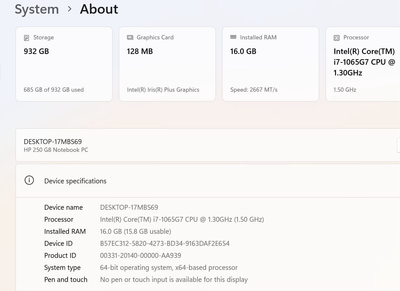Collapse the Device specifications section header
The width and height of the screenshot is (400, 291).
[x=75, y=181]
